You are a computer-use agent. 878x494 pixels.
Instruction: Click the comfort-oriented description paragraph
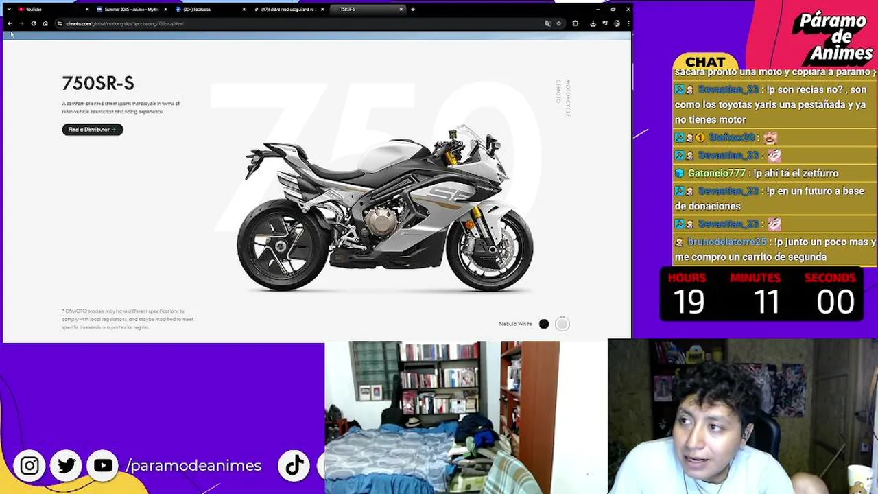[x=121, y=107]
